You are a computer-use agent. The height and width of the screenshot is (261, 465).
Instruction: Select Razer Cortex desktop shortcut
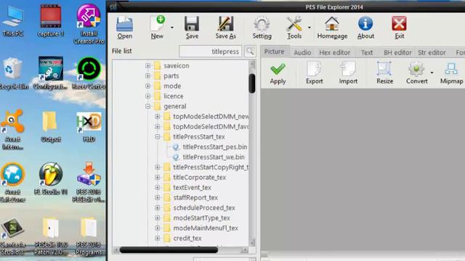point(89,74)
